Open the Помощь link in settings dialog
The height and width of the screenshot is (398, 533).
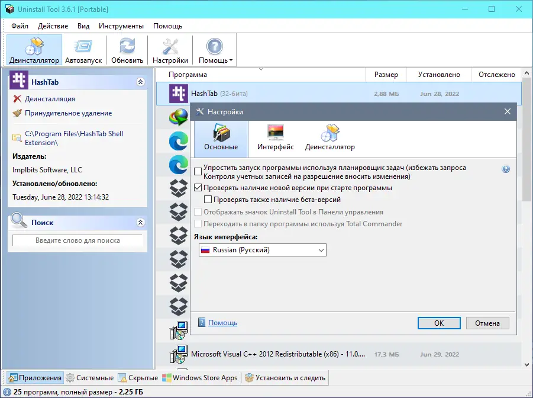(x=222, y=323)
